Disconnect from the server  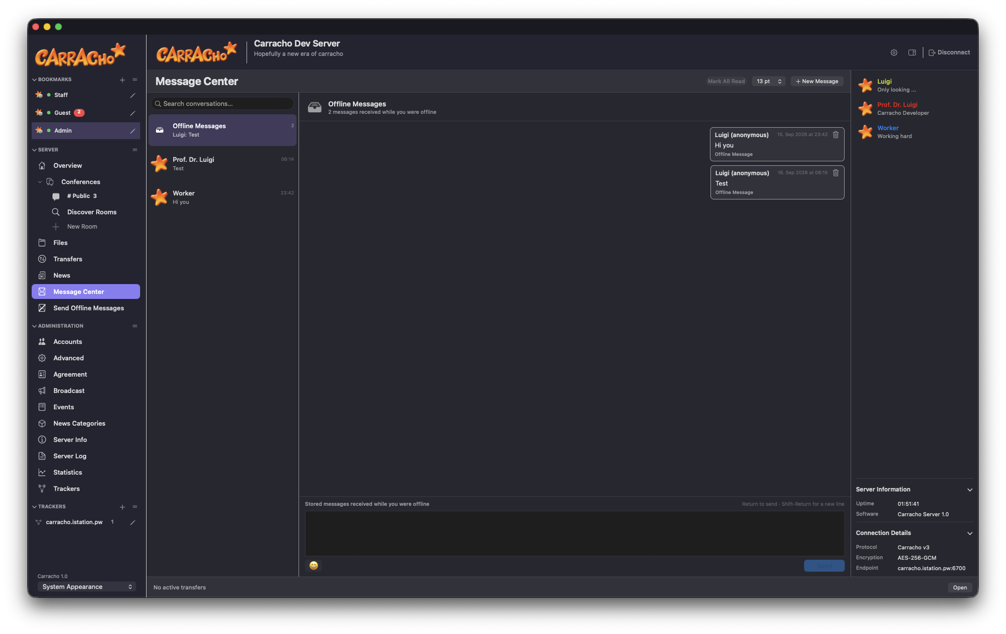(949, 52)
